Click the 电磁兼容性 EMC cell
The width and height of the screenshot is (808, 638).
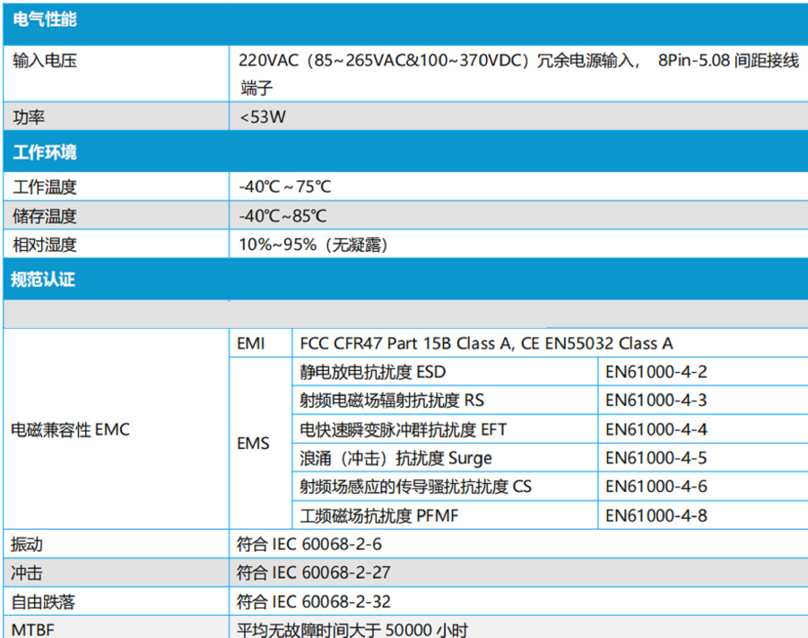(116, 429)
